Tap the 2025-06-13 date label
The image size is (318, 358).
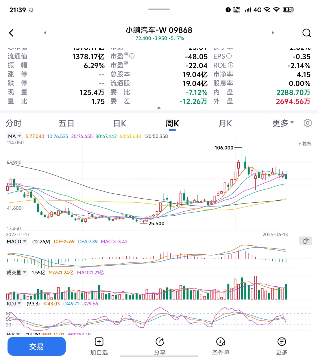tap(275, 234)
